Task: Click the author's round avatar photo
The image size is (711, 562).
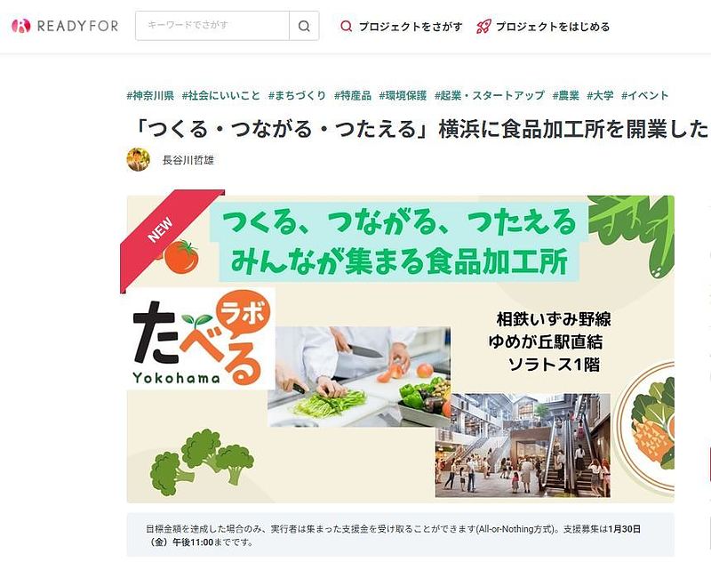Action: pyautogui.click(x=139, y=160)
